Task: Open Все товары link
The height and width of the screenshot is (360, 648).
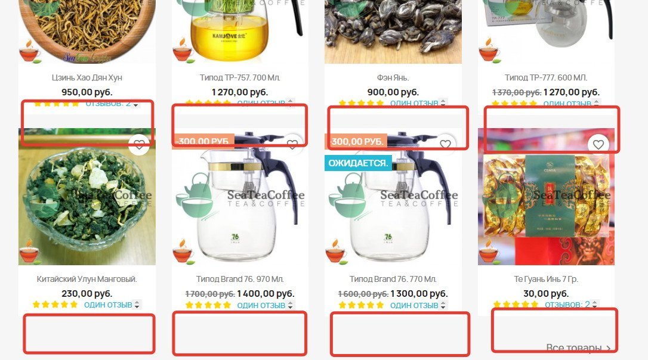Action: click(x=578, y=347)
